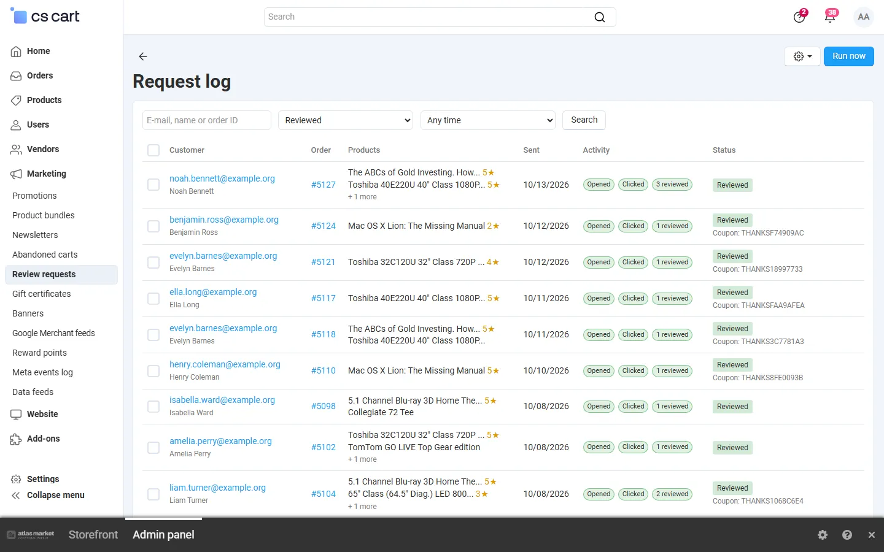Click the Website monitor icon
The height and width of the screenshot is (552, 884).
click(x=17, y=415)
